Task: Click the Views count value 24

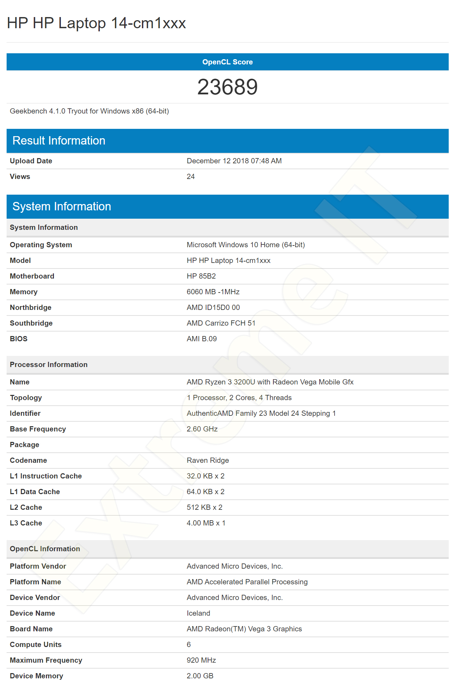Action: click(191, 177)
